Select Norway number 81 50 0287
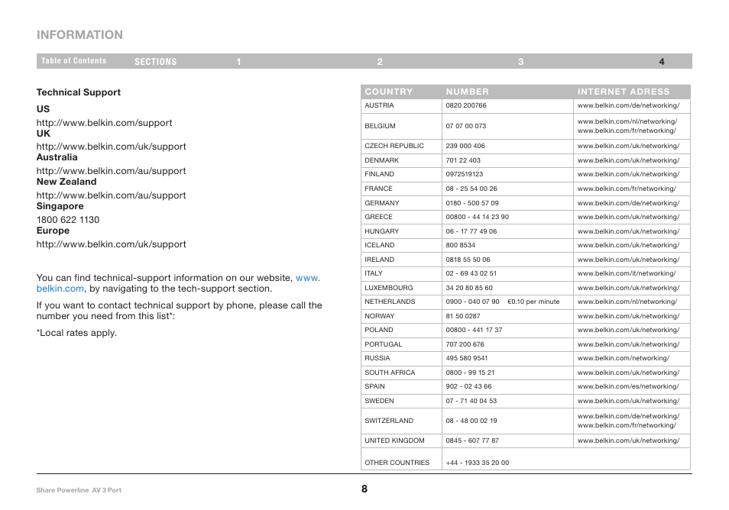This screenshot has width=729, height=510. [x=462, y=316]
